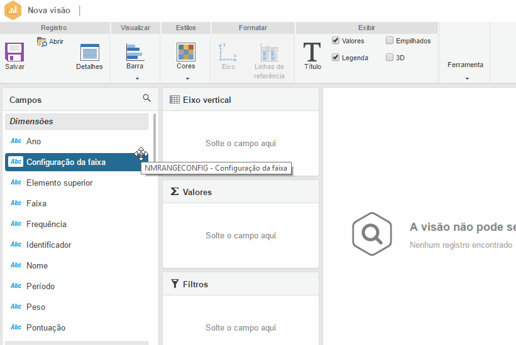Image resolution: width=516 pixels, height=345 pixels.
Task: Expand the Barra dropdown arrow
Action: click(137, 78)
